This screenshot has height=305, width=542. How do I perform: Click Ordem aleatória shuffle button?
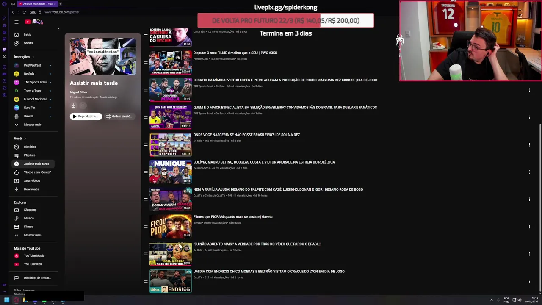(x=119, y=116)
